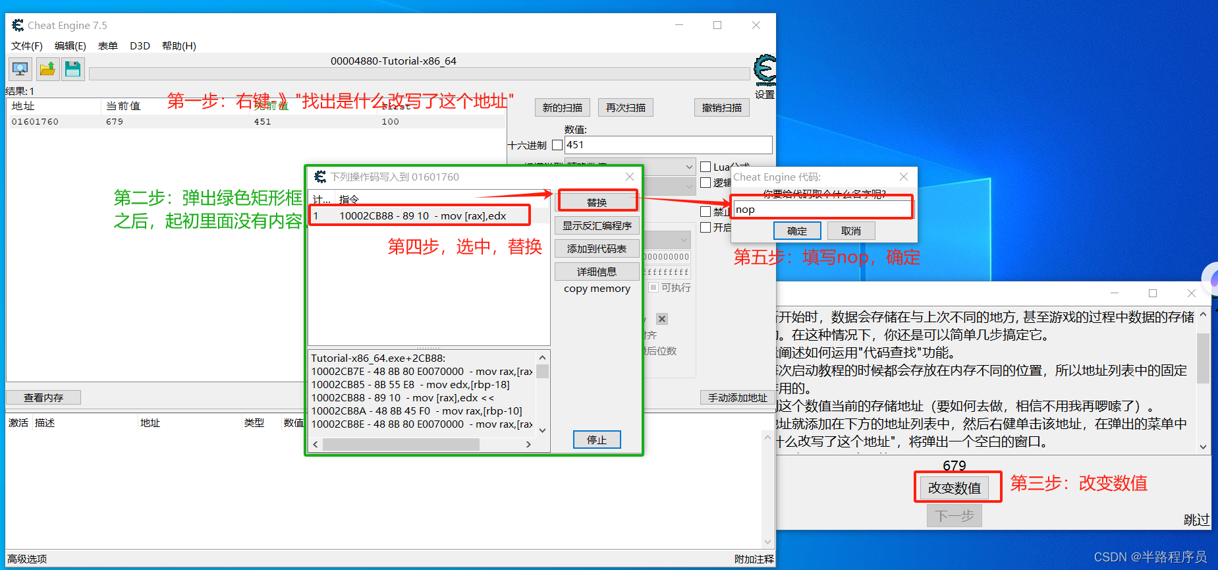Toggle the 十六进制 checkbox
Viewport: 1218px width, 570px height.
557,145
